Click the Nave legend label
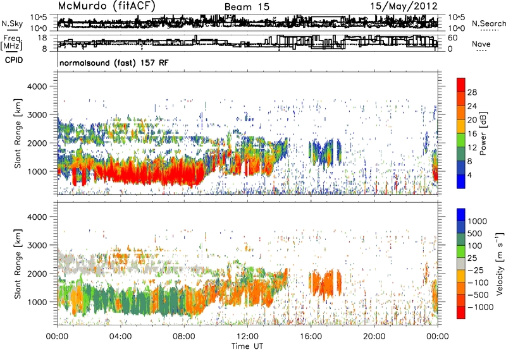This screenshot has height=350, width=506. point(481,44)
